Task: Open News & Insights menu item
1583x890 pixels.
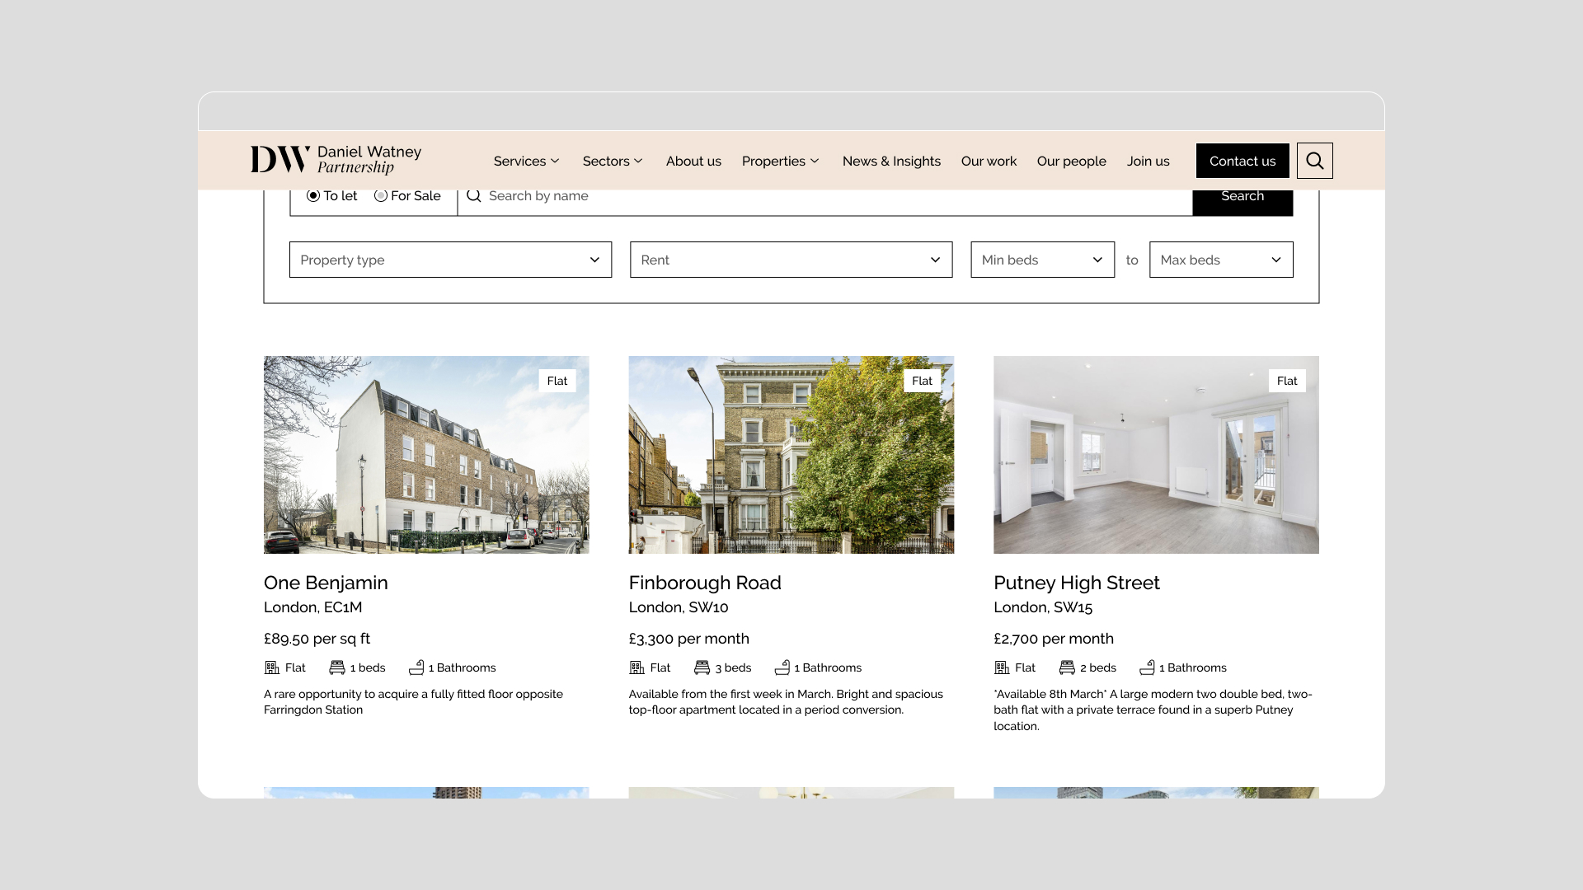Action: click(891, 162)
